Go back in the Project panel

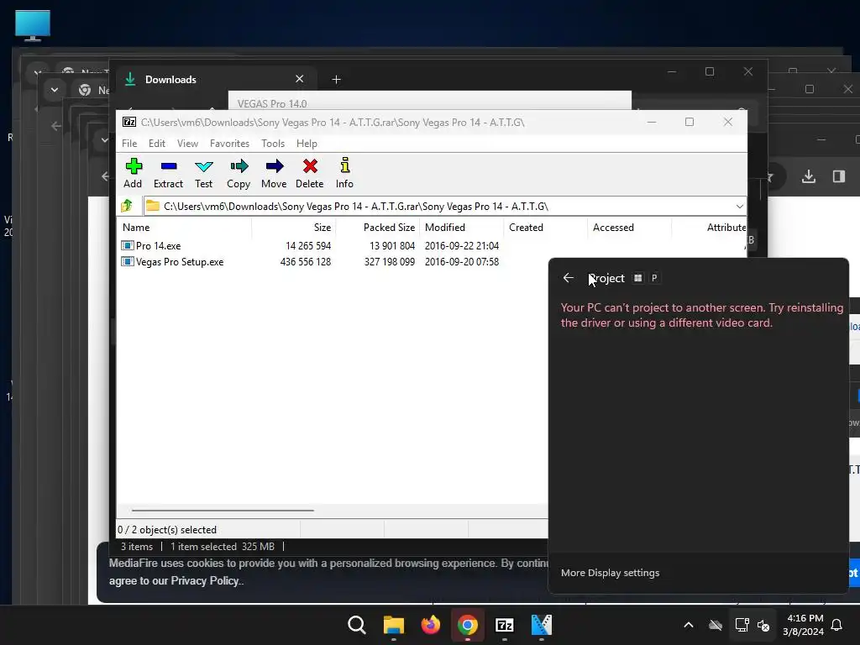[569, 278]
